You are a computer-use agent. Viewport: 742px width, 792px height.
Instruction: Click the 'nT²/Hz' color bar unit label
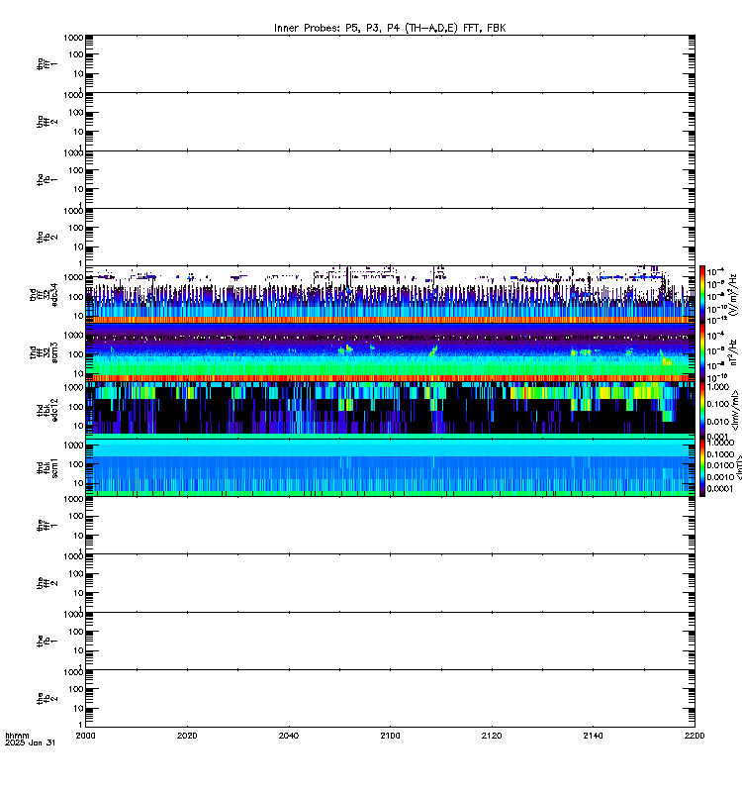[734, 352]
